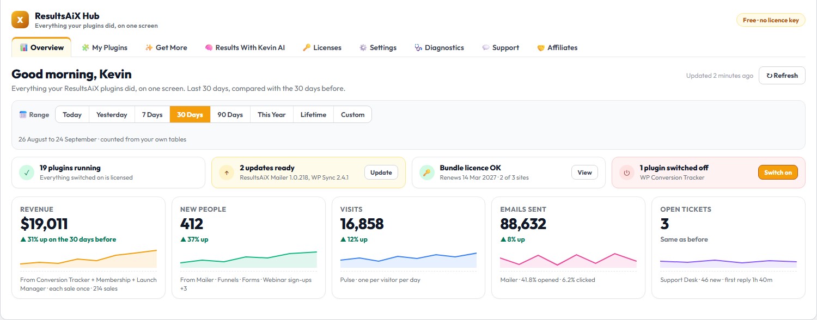Click the stethoscope icon on Diagnostics
The width and height of the screenshot is (817, 320).
[x=418, y=47]
